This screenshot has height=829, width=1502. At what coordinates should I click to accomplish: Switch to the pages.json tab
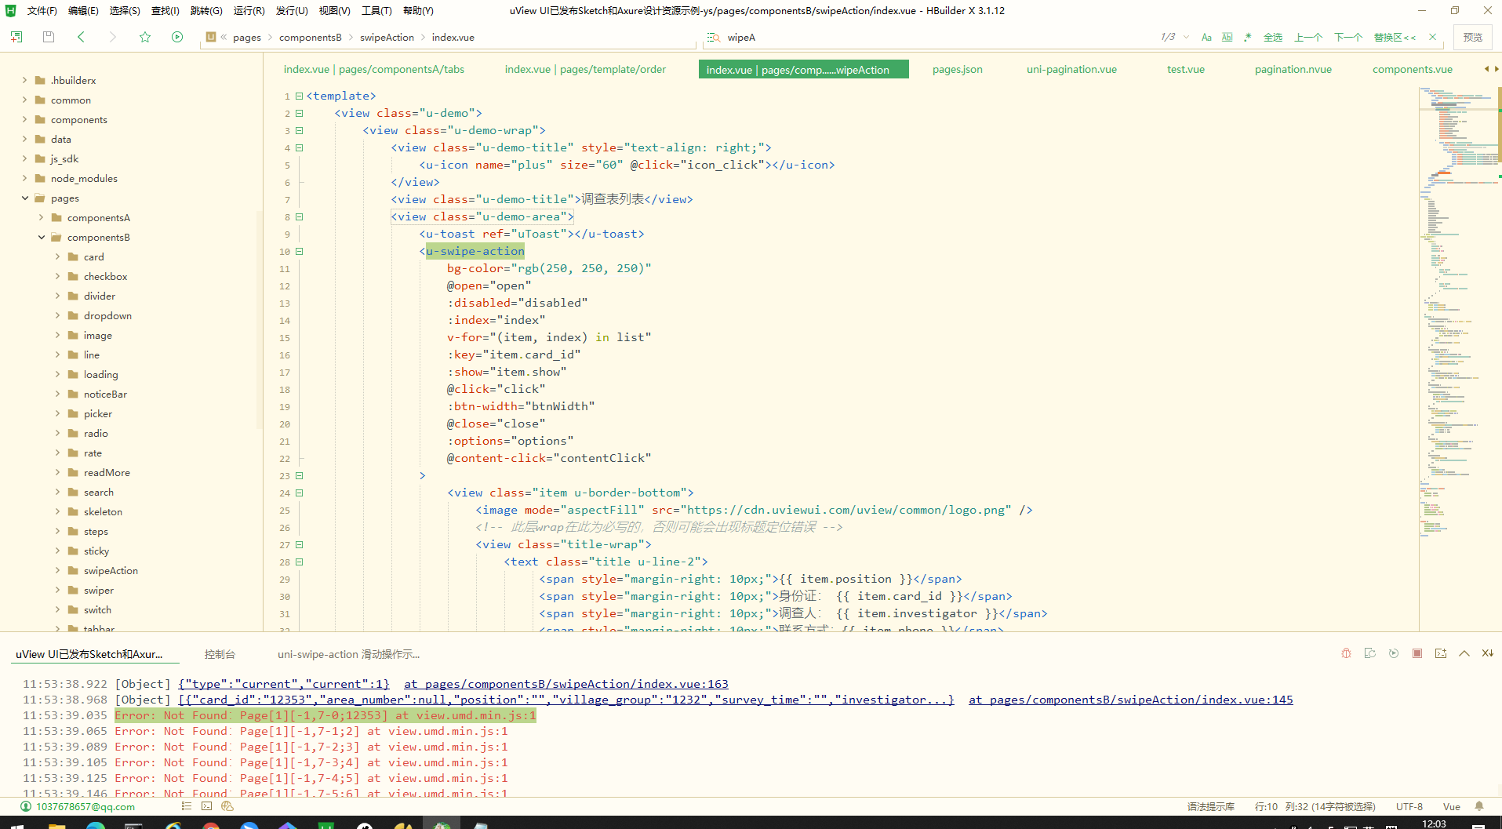(x=957, y=69)
